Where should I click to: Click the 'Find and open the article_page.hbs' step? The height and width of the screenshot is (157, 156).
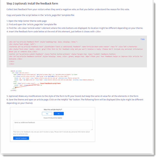(x=32, y=25)
